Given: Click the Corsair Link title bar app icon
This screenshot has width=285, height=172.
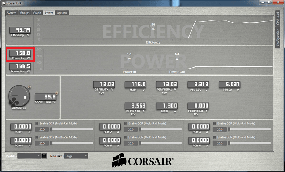Looking at the screenshot, I should [4, 3].
